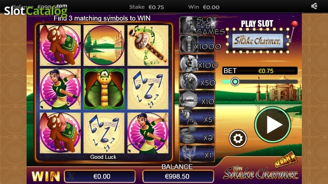
Task: Click the x50 paytable entry
Action: 197,81
